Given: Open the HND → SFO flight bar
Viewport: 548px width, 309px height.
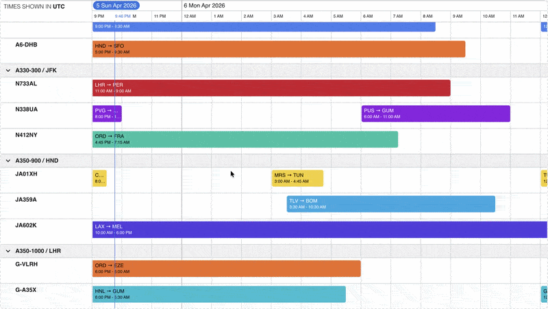Looking at the screenshot, I should (279, 49).
